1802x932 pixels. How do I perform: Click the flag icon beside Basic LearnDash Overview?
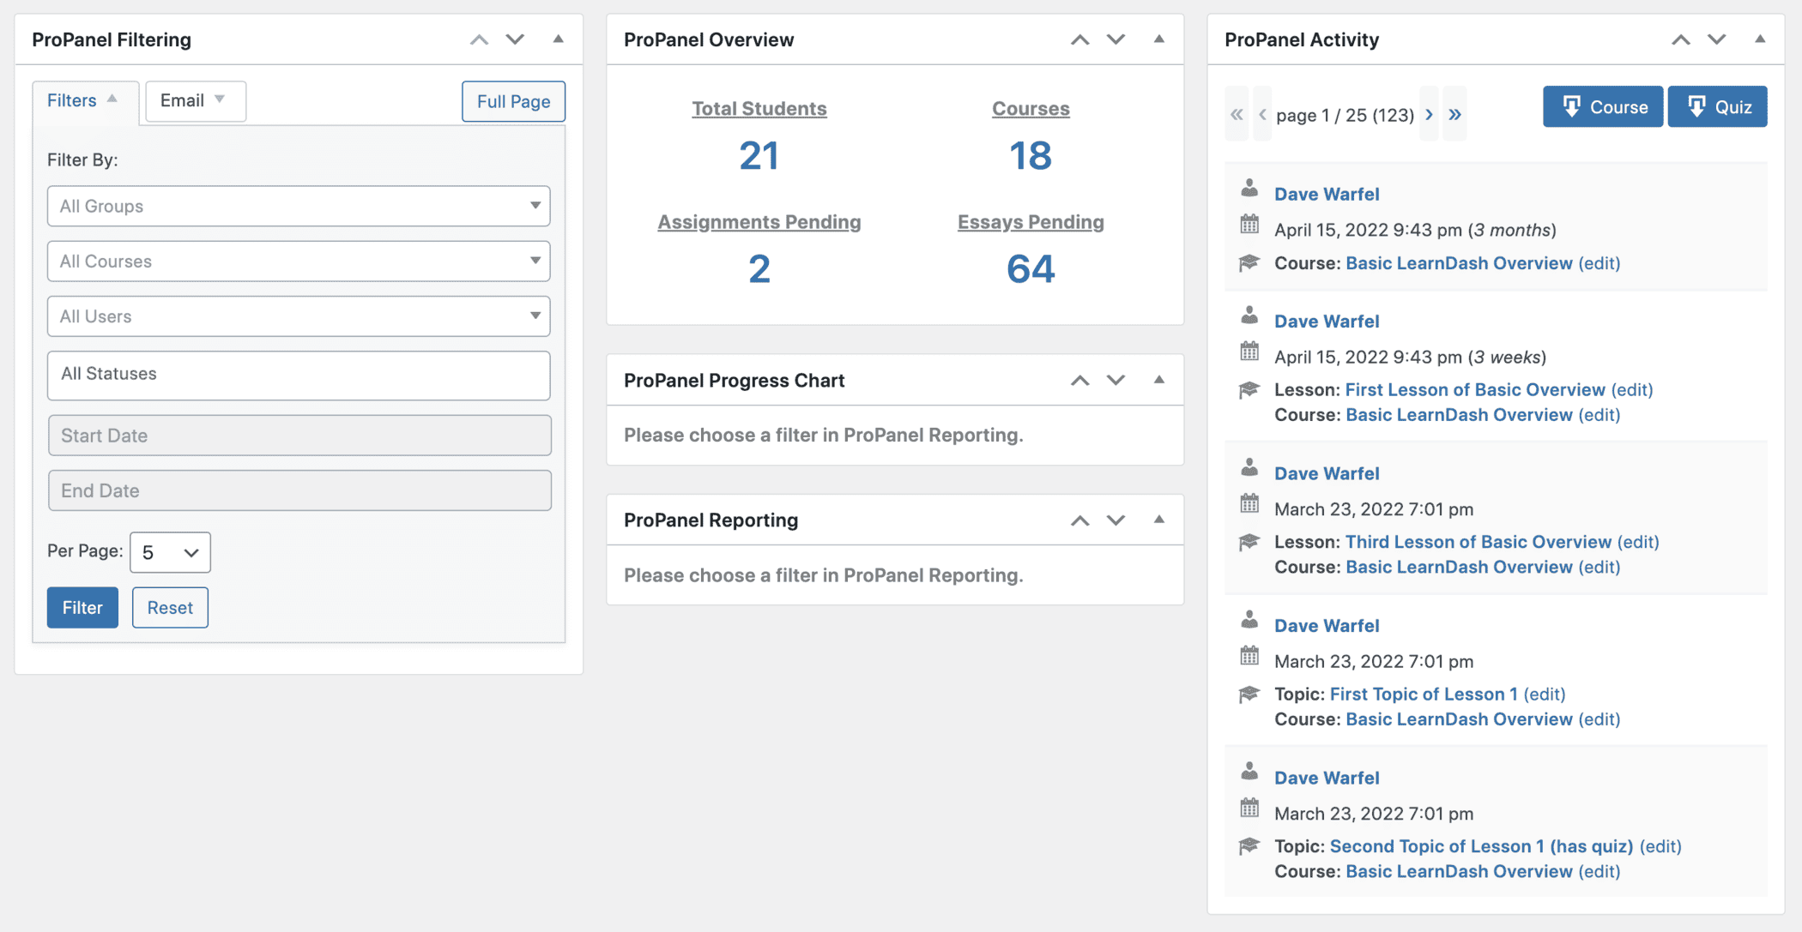(x=1249, y=263)
